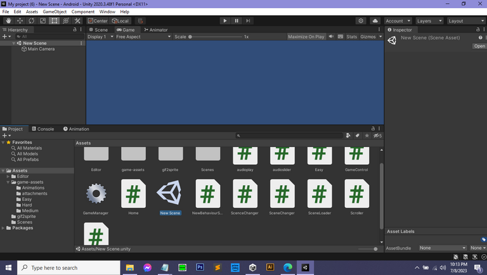Adjust the asset icon size slider
Viewport: 487px width, 275px height.
(x=368, y=249)
